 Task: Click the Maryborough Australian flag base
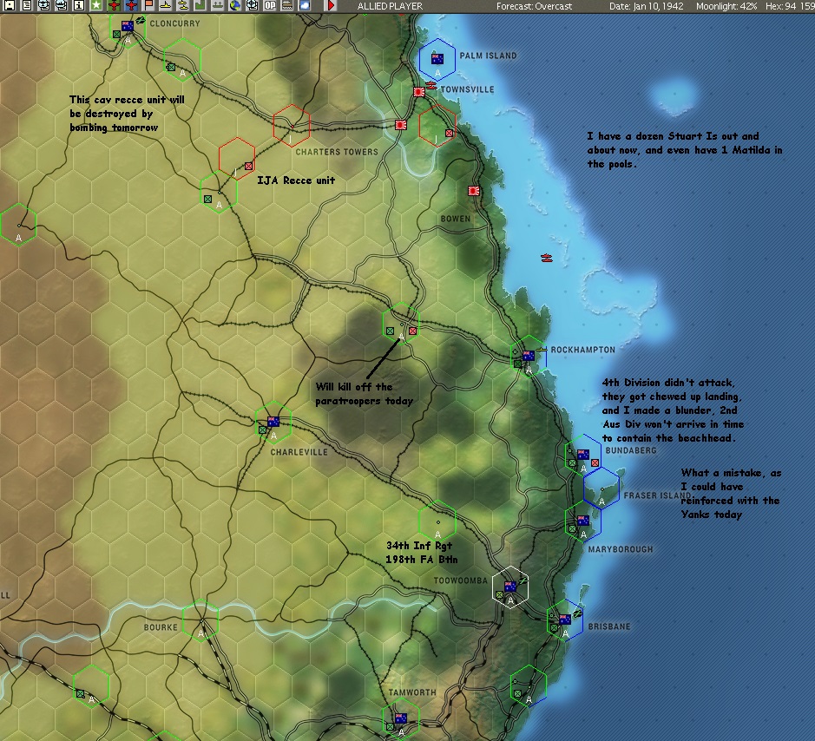click(x=583, y=520)
